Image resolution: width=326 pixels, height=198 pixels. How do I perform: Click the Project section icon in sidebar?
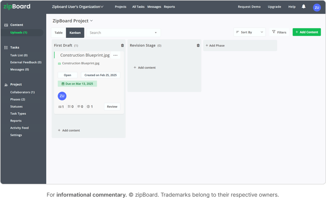[6, 85]
